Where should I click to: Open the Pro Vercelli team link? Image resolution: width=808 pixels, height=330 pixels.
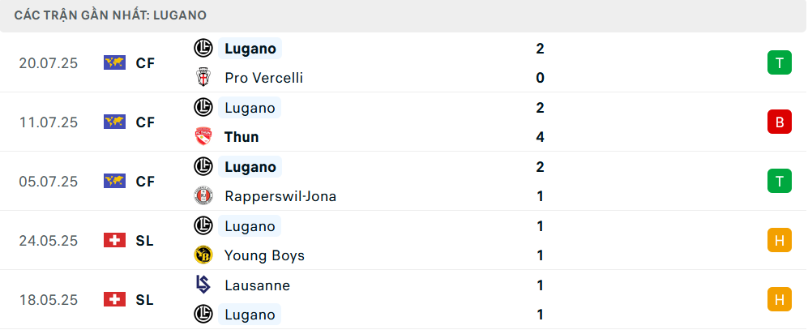(x=264, y=78)
